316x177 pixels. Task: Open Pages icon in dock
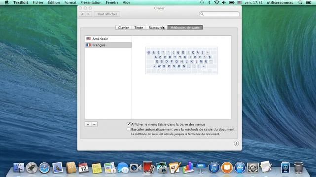(x=174, y=168)
